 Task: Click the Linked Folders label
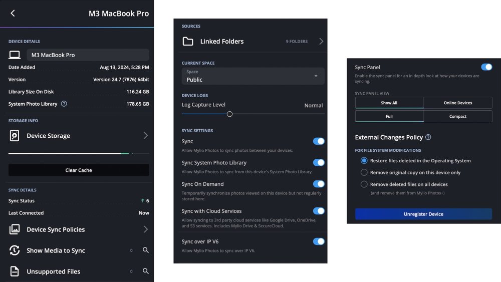[222, 41]
